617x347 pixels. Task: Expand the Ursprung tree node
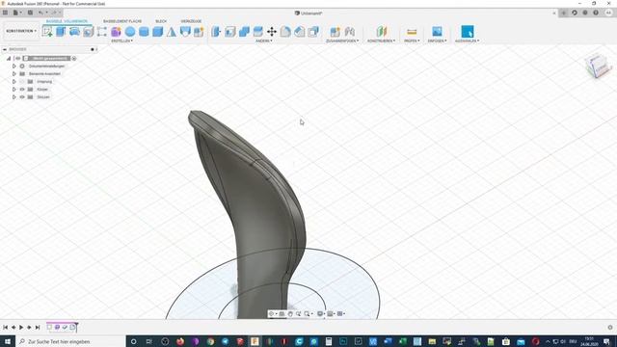click(13, 81)
